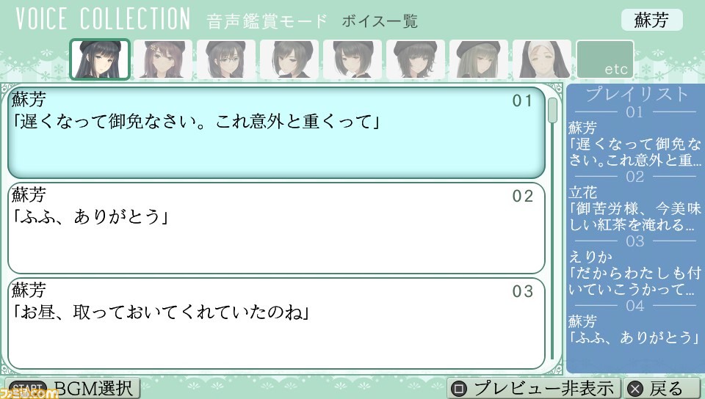Click the 蘇芳 character name label
This screenshot has height=399, width=705.
tap(651, 20)
